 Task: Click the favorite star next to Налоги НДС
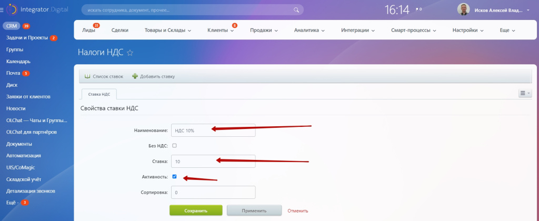(130, 53)
